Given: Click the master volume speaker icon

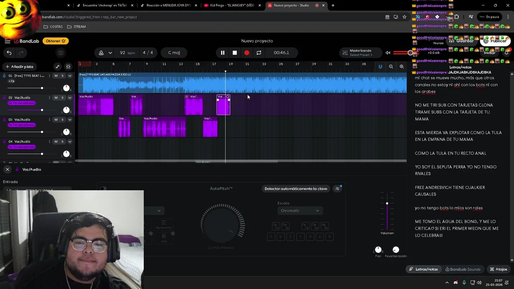Looking at the screenshot, I should tap(388, 53).
